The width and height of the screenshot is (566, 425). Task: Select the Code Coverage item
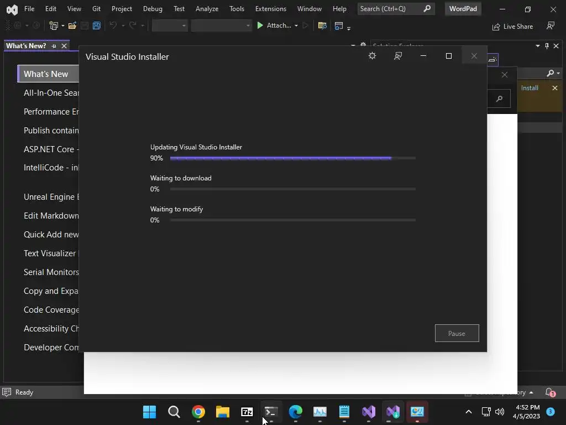51,310
